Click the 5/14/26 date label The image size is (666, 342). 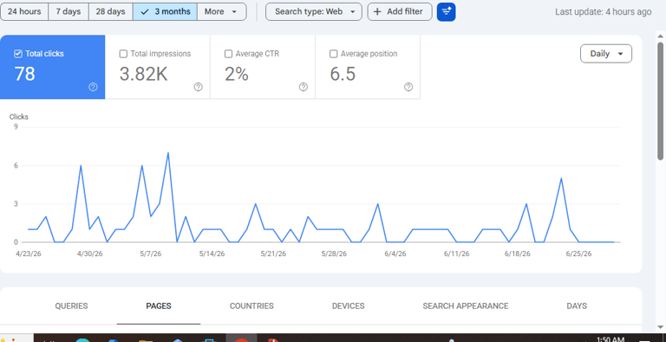212,254
